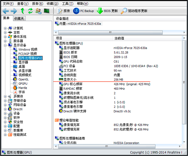Expand the 服务器 tree node
188x156 pixels.
pyautogui.click(x=5, y=41)
